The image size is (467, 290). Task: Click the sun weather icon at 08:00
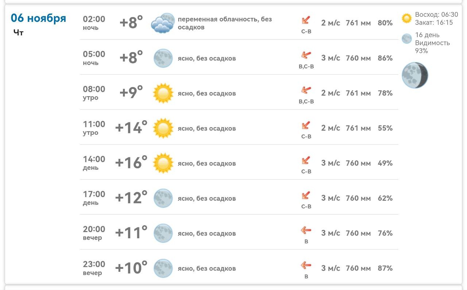point(163,93)
